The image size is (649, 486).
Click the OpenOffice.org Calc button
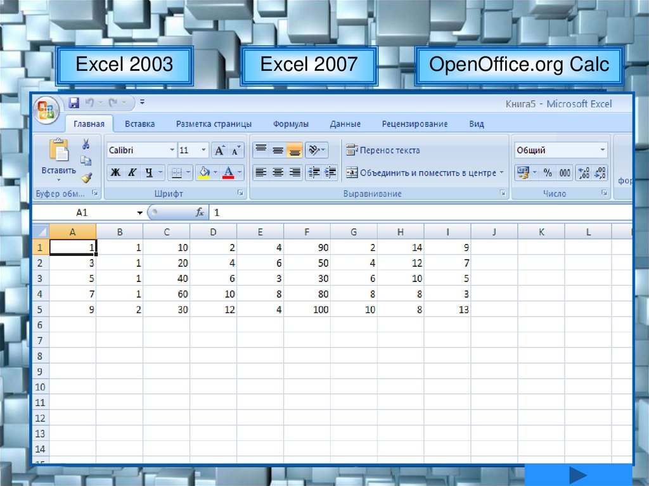click(x=519, y=65)
